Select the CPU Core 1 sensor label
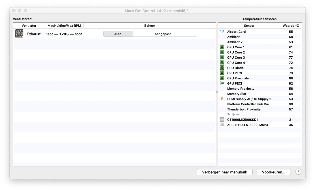Screen dimensions: 315x191 [x=236, y=47]
